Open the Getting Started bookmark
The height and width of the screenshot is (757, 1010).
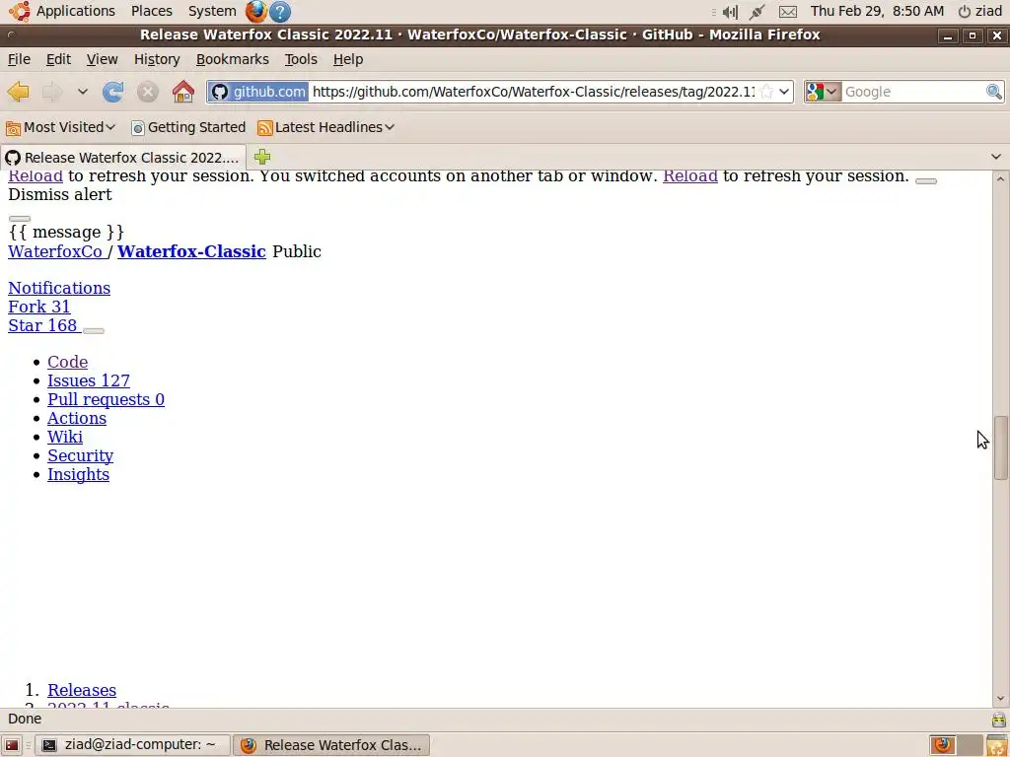(188, 127)
